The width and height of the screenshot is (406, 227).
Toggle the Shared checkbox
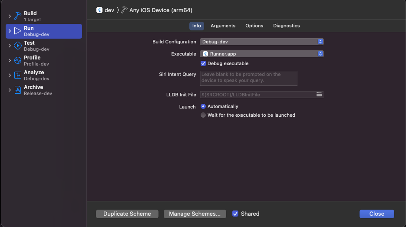[x=235, y=214]
